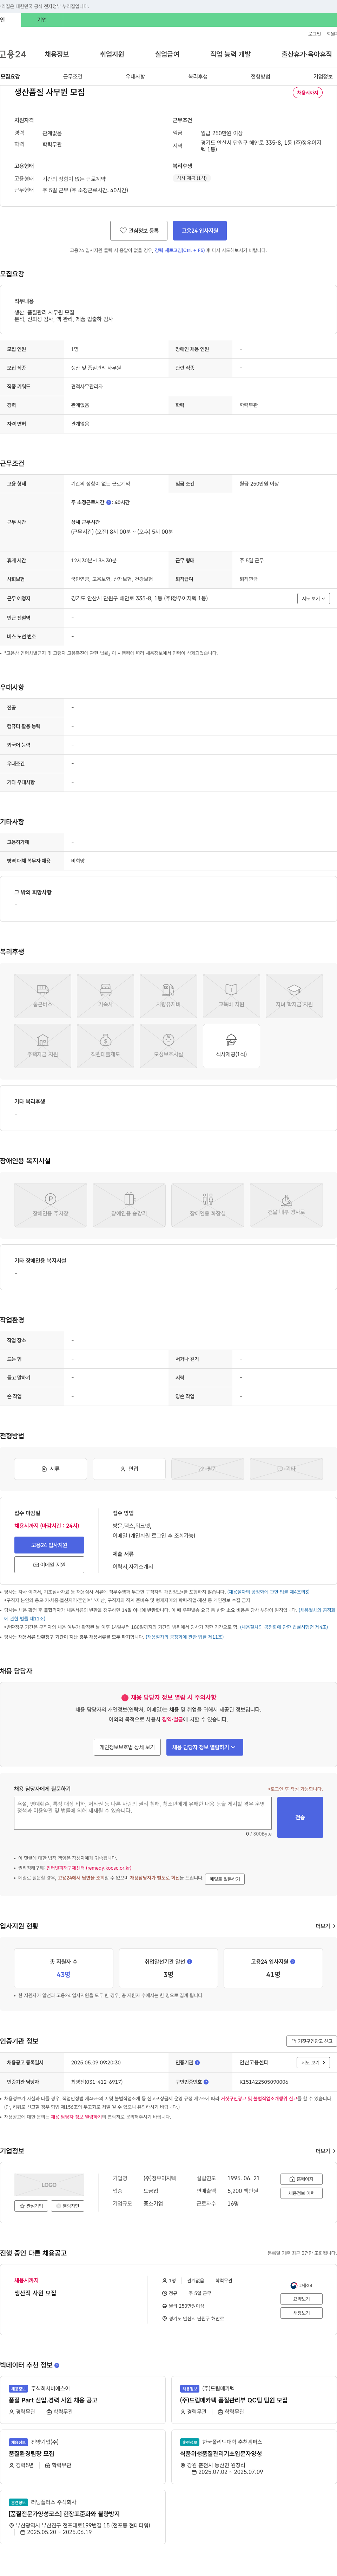
Task: Click the 직원대출제도 welfare icon
Action: (x=106, y=1046)
